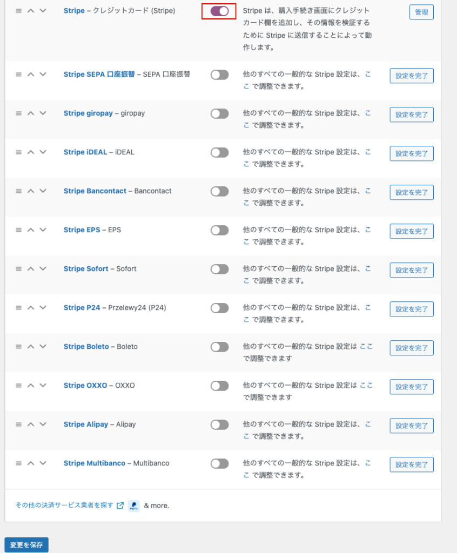Click 変更を保存 to save changes
This screenshot has width=457, height=553.
[26, 545]
